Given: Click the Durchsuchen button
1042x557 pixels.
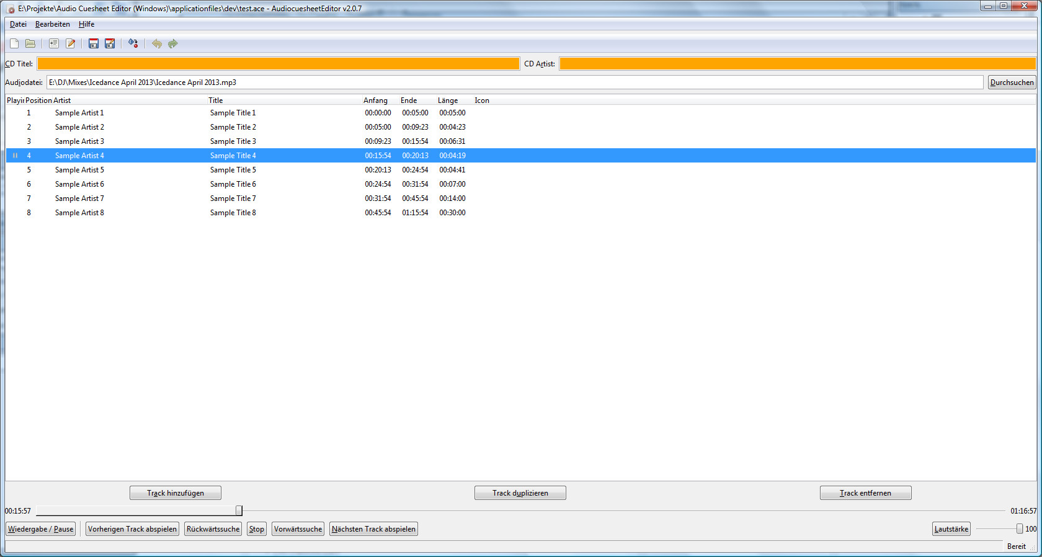Looking at the screenshot, I should click(x=1012, y=82).
